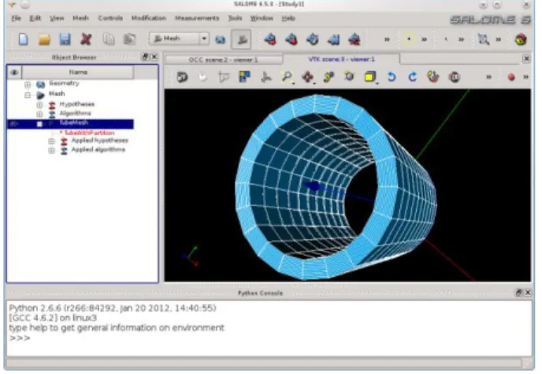Open the Mesh module combo box arrow

204,39
